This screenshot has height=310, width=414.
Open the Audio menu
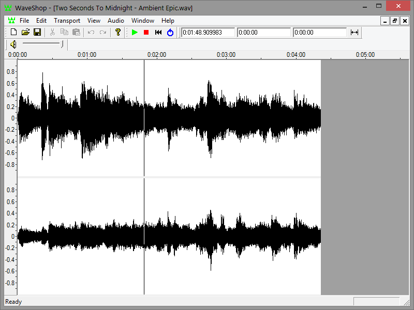[116, 21]
